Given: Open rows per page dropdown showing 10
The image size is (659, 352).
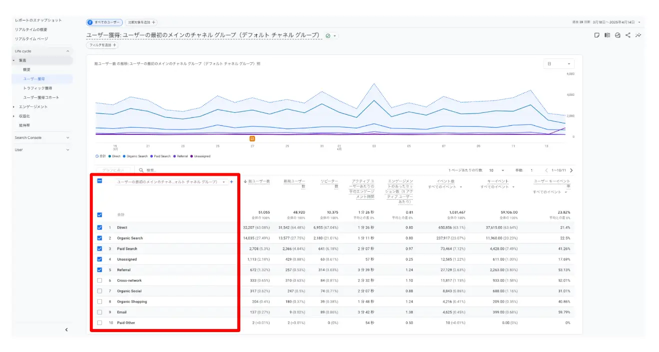Looking at the screenshot, I should [x=496, y=170].
